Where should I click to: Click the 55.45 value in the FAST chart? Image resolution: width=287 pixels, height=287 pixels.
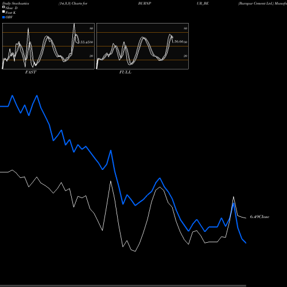[x=85, y=42]
